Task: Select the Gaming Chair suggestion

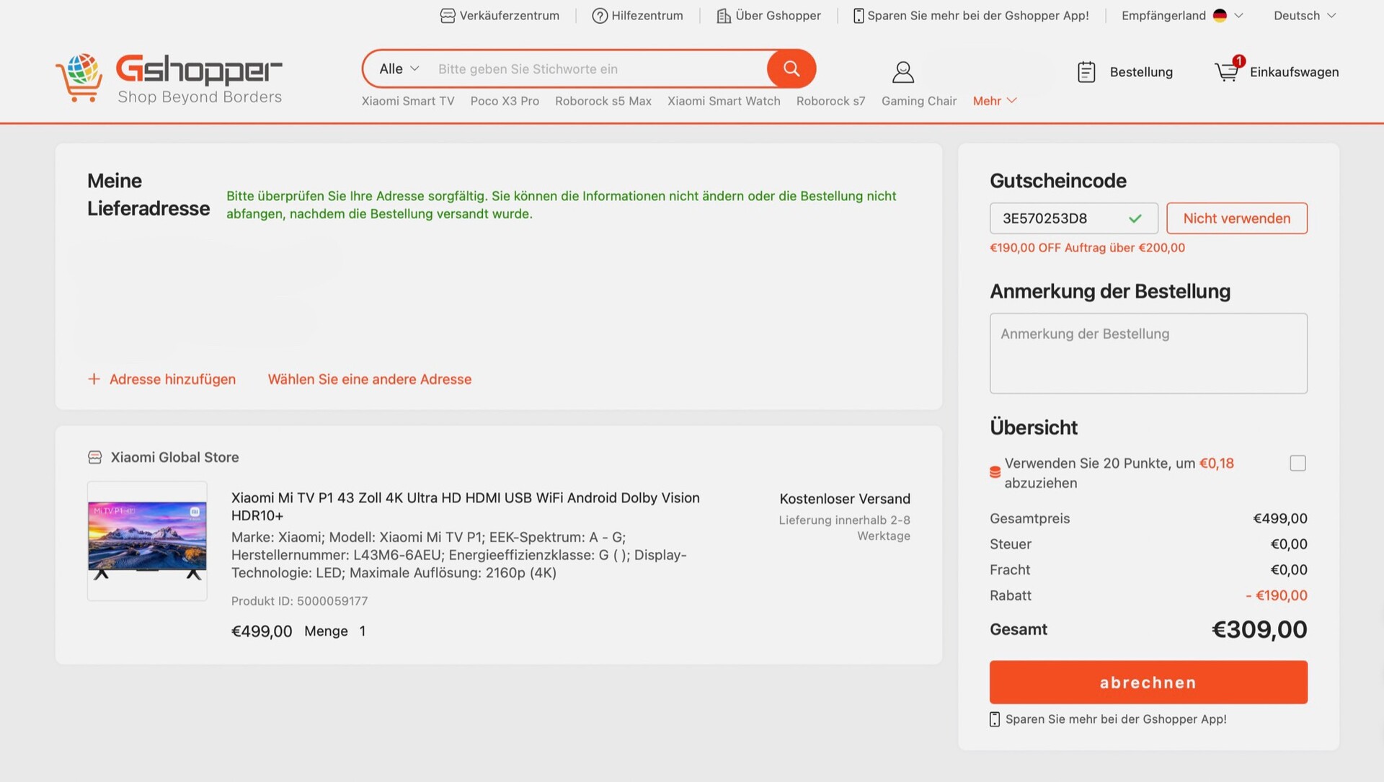Action: 918,101
